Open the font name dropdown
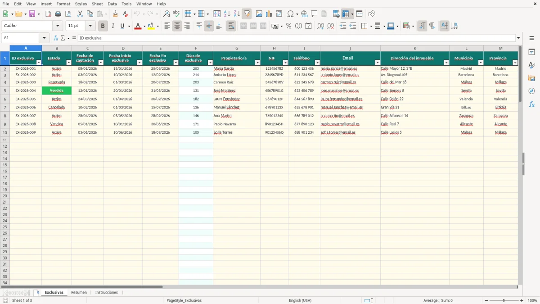 pyautogui.click(x=58, y=26)
